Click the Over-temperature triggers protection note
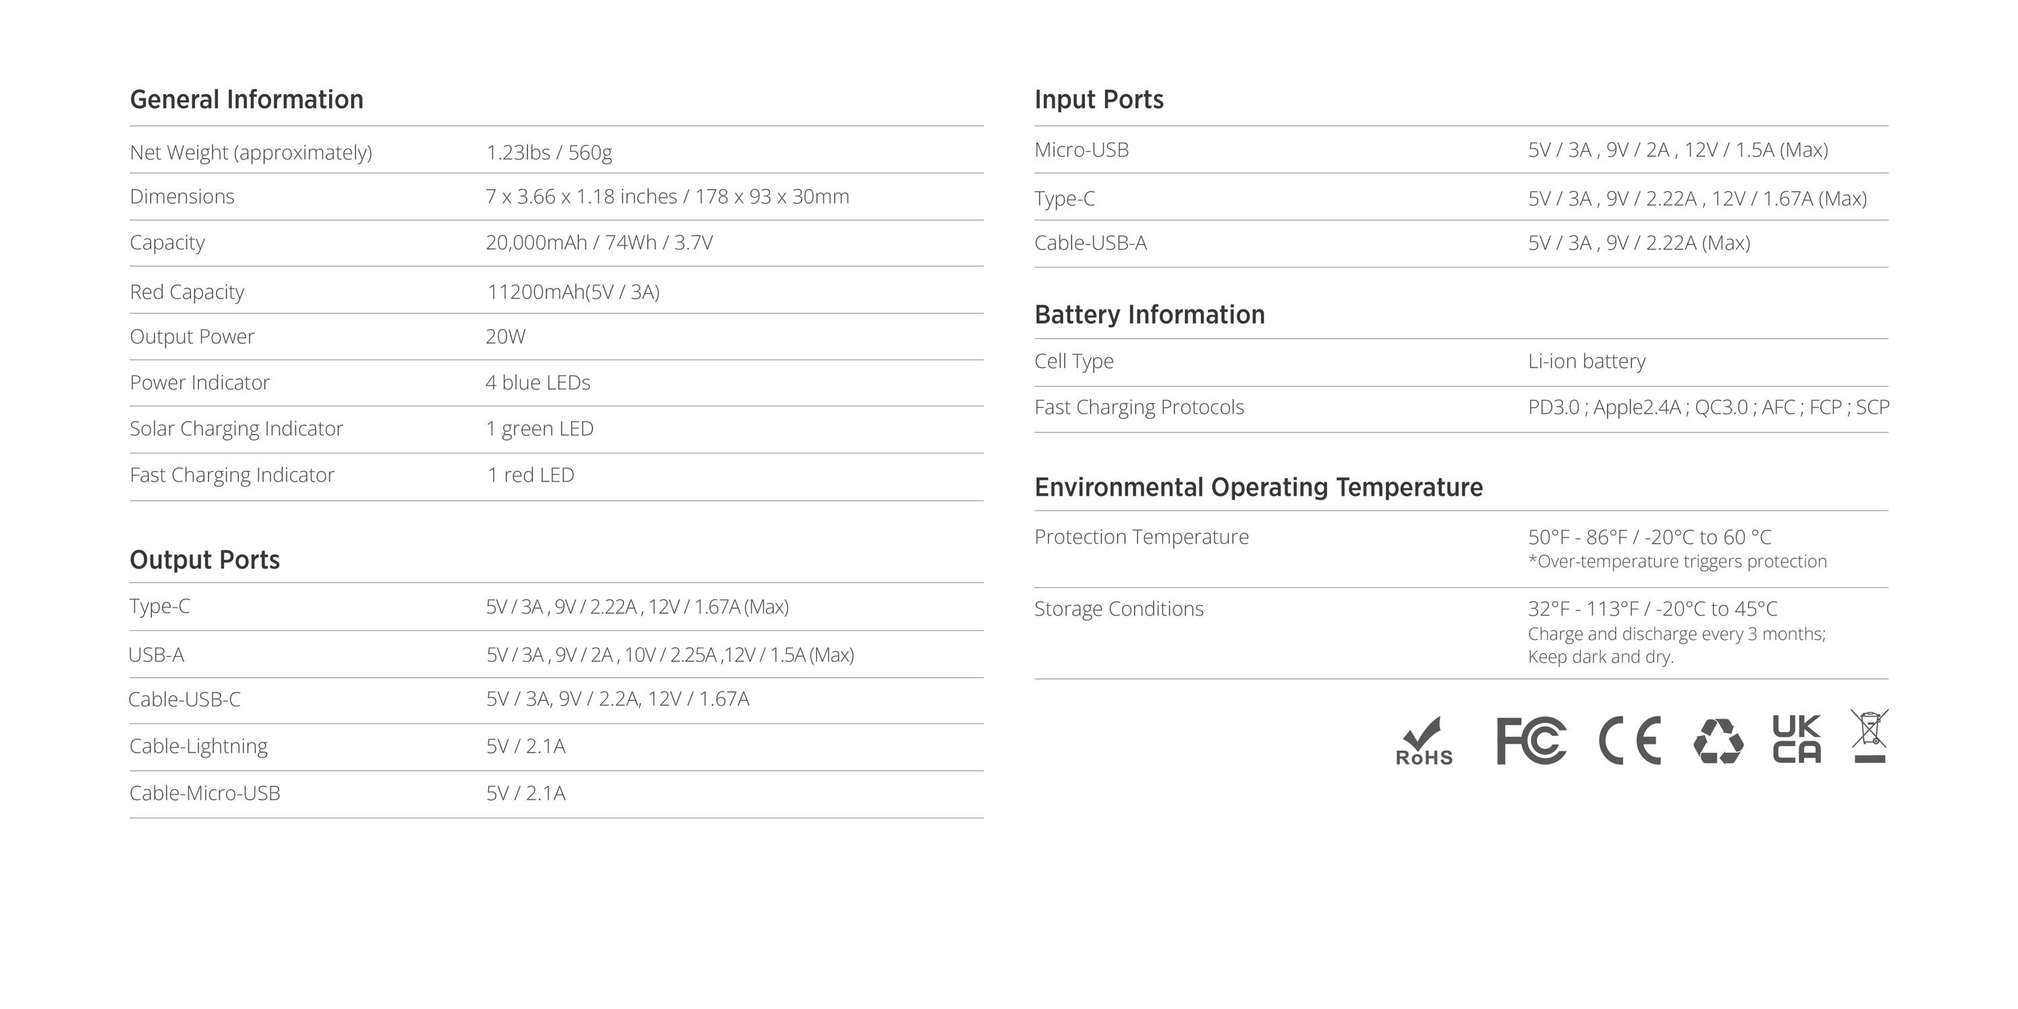The height and width of the screenshot is (1009, 2018). (x=1677, y=562)
